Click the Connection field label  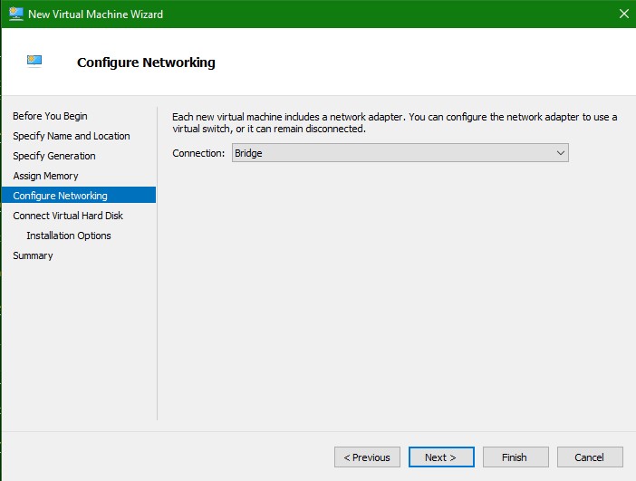pos(198,153)
